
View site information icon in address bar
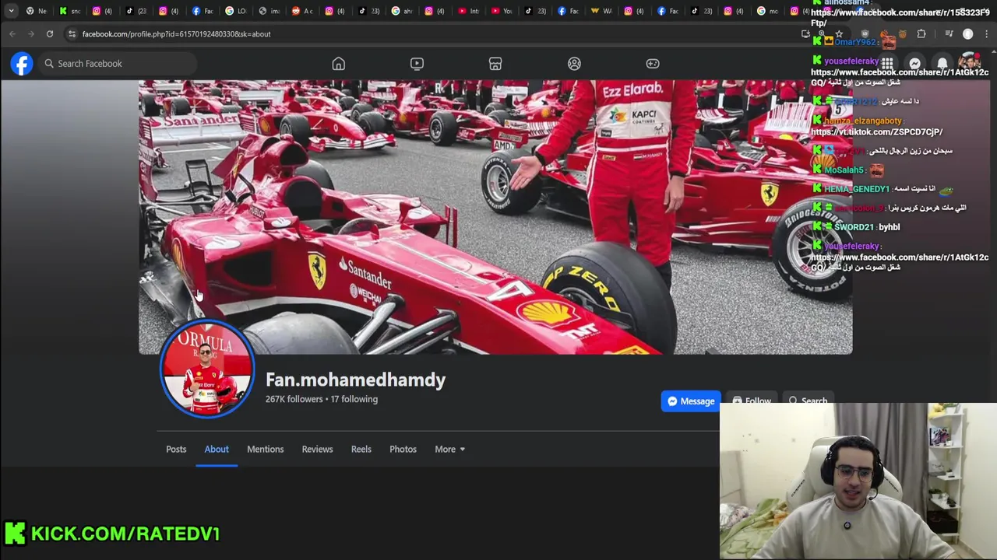click(72, 34)
